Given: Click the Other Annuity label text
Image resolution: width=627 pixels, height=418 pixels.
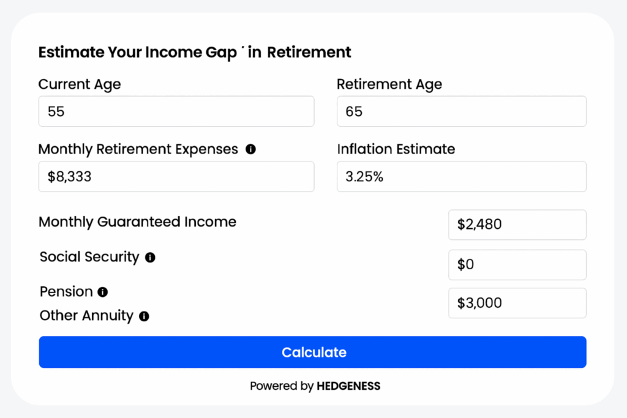Looking at the screenshot, I should 86,316.
